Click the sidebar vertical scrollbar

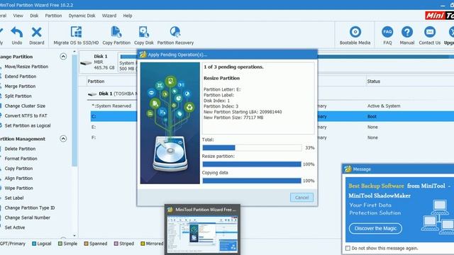74,110
